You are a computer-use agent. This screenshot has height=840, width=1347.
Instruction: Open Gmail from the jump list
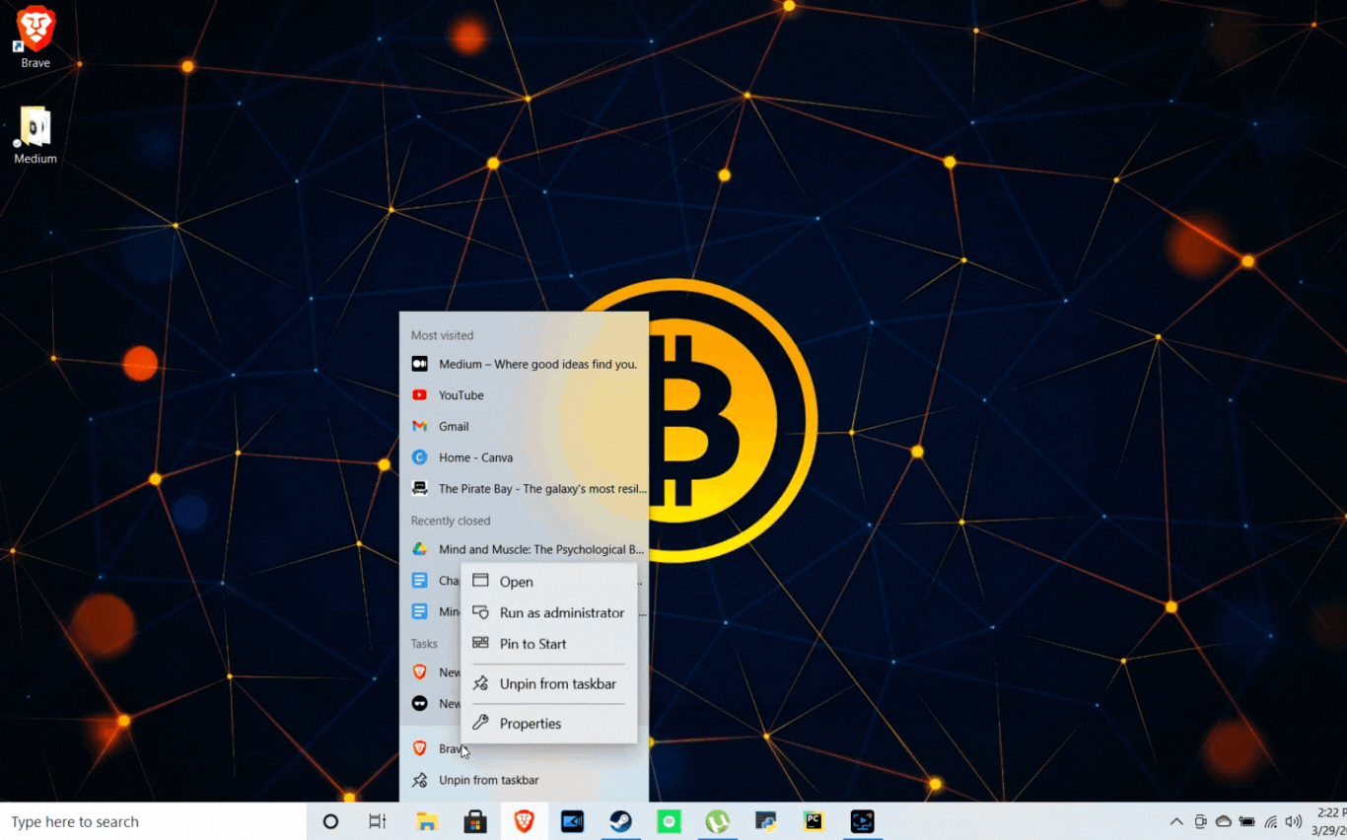[x=524, y=426]
